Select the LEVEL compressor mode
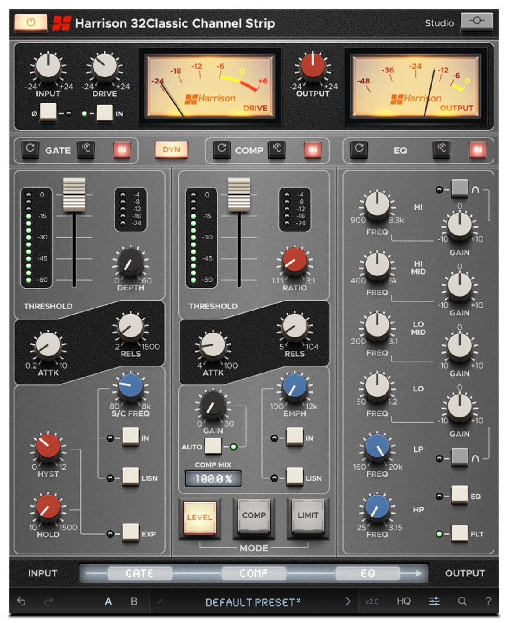 (x=200, y=518)
